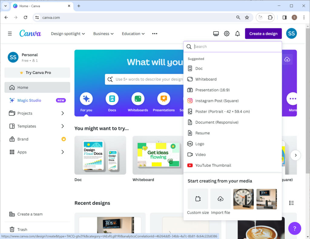Viewport: 310px width, 239px height.
Task: Click the desktop app monitor icon
Action: coord(216,34)
